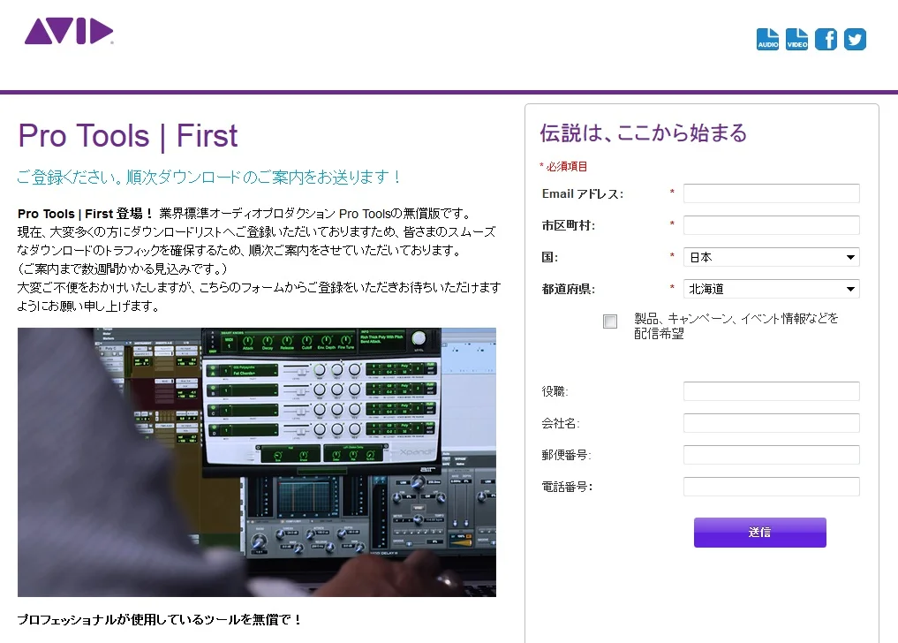Click into the 市区町村 text field
Image resolution: width=898 pixels, height=643 pixels.
(x=771, y=225)
